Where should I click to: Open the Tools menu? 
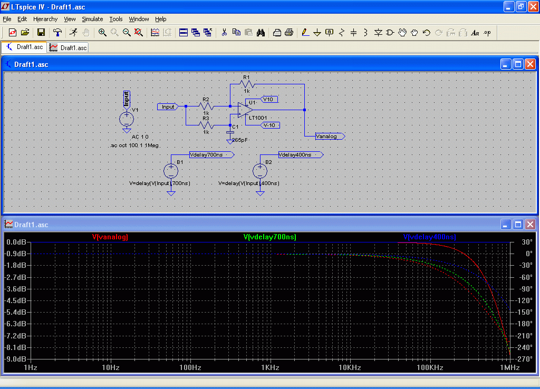point(116,19)
